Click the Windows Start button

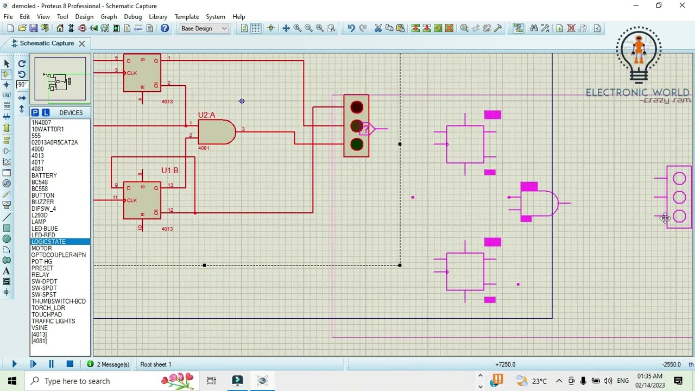[x=12, y=381]
